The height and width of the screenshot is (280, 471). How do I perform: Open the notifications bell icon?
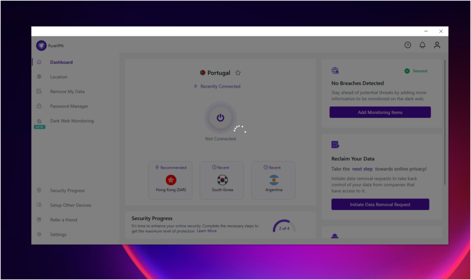click(422, 45)
